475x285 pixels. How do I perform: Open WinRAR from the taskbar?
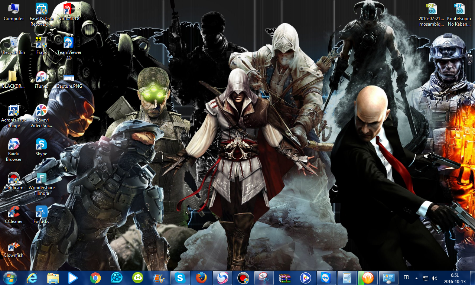tap(285, 278)
